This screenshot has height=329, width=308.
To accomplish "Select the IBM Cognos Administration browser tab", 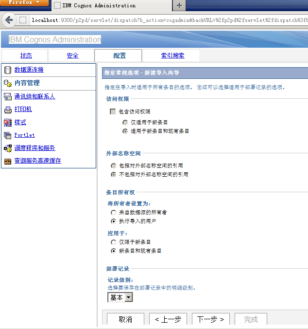I will click(x=112, y=6).
